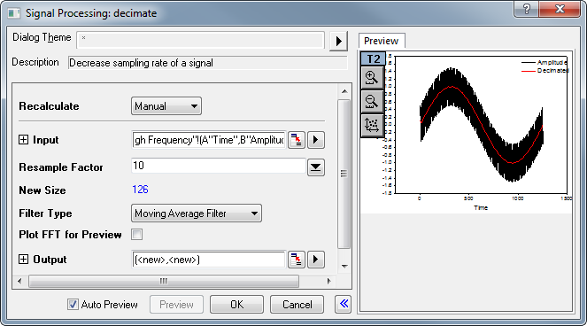Open Output fly-out arrow menu
This screenshot has height=326, width=587.
click(315, 260)
